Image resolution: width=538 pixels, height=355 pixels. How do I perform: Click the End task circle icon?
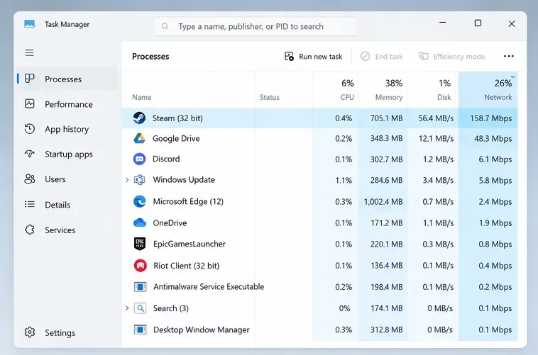[365, 56]
